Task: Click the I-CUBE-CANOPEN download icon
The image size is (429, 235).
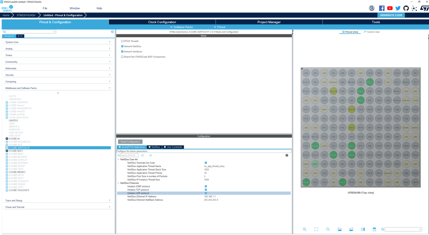Action: click(x=7, y=102)
